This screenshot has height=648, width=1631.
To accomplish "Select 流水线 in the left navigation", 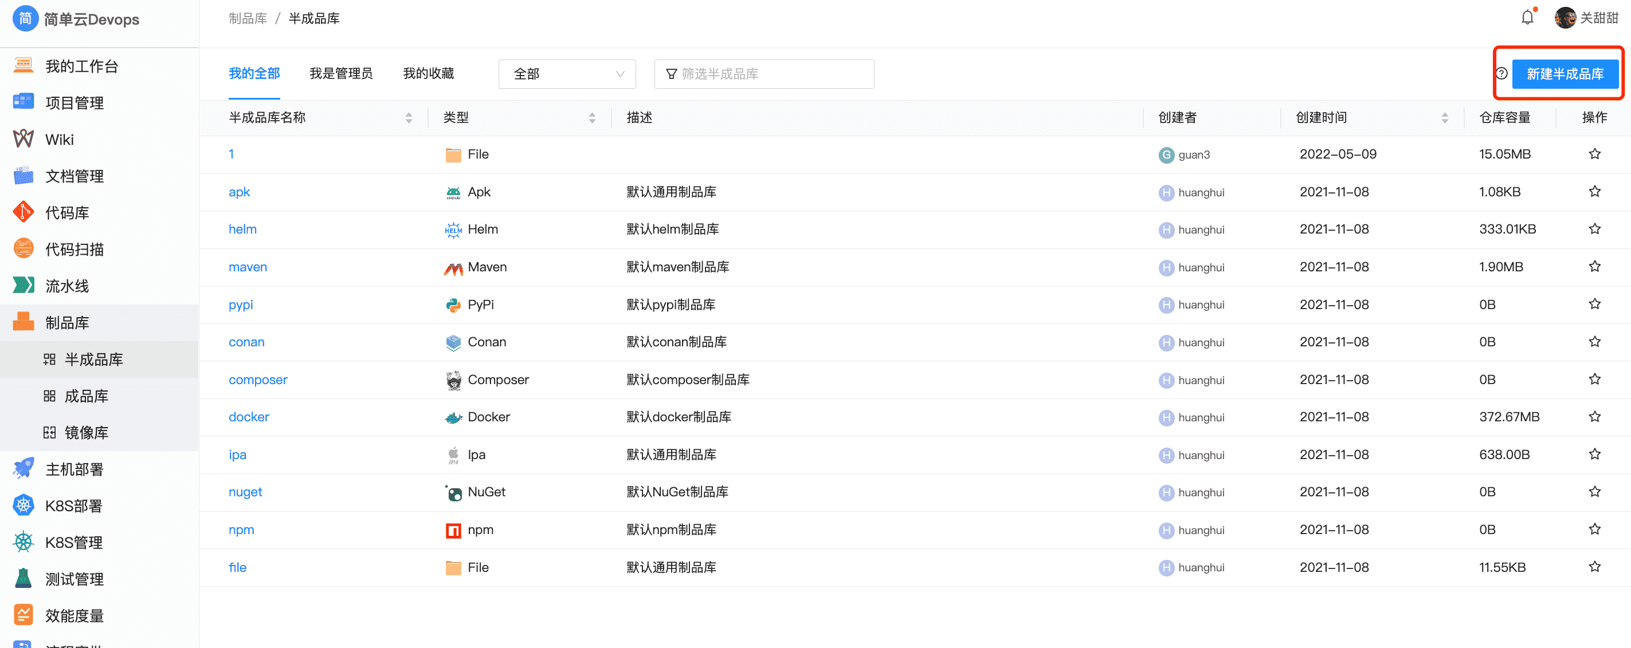I will [x=68, y=285].
